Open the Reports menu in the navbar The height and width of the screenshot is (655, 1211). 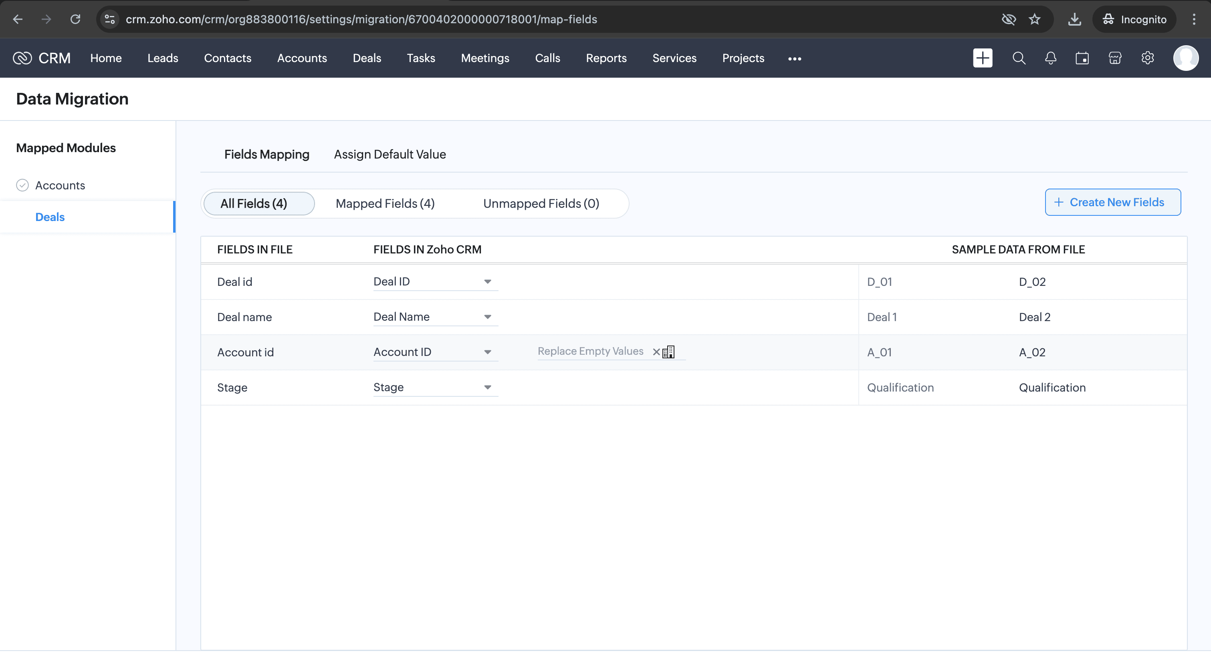click(606, 58)
